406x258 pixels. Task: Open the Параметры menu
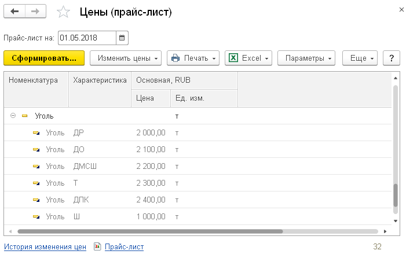coord(306,58)
